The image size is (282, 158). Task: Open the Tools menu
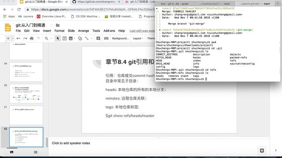[x=96, y=31]
